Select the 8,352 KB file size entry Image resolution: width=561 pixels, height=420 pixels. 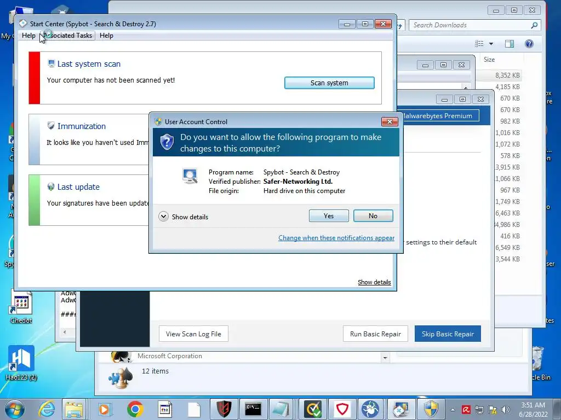click(x=507, y=75)
